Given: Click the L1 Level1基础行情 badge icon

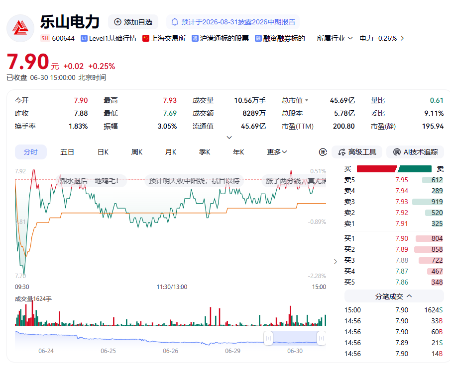Looking at the screenshot, I should [84, 38].
